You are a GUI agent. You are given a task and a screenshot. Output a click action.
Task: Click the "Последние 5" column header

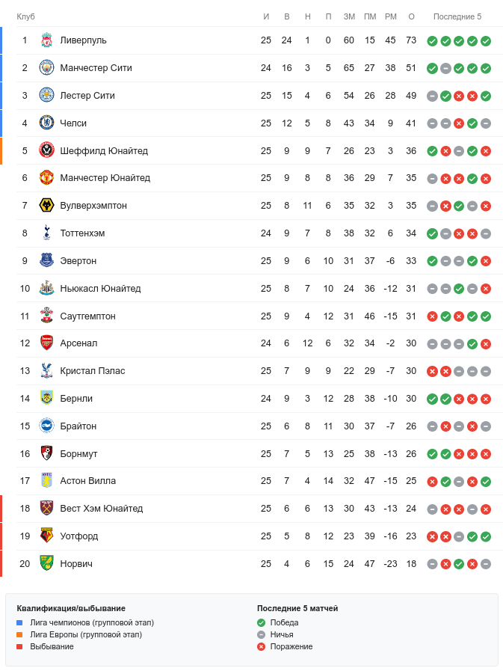(x=457, y=16)
